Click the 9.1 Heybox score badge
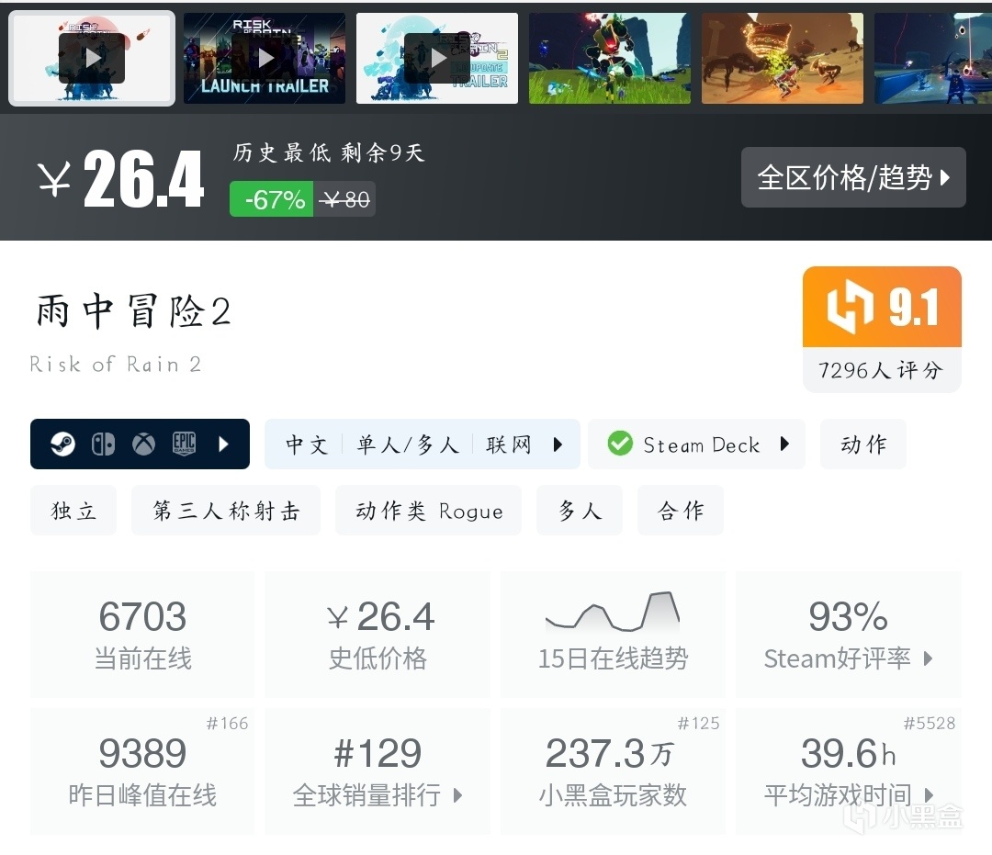The image size is (992, 855). click(x=882, y=308)
